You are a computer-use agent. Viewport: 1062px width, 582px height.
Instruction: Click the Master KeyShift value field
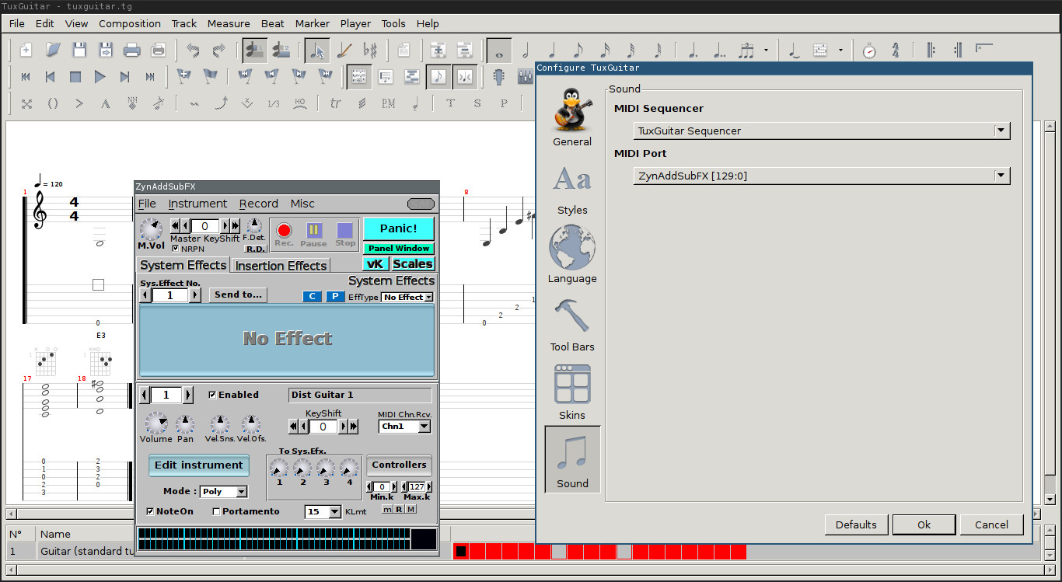tap(205, 226)
